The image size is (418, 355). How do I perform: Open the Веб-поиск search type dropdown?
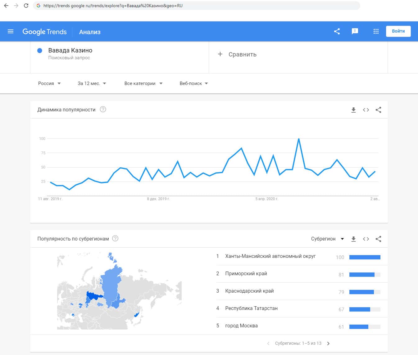[193, 83]
